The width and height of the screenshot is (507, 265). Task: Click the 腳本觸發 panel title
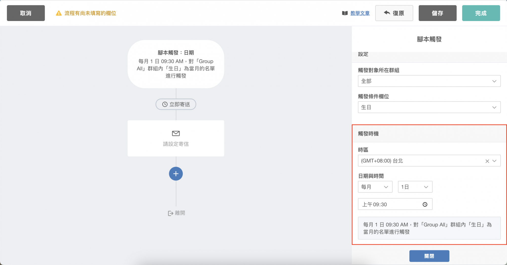429,39
